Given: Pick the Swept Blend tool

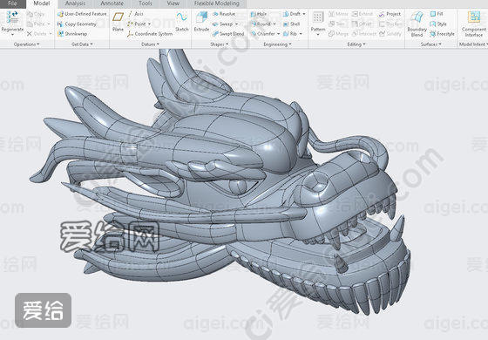Looking at the screenshot, I should 228,34.
